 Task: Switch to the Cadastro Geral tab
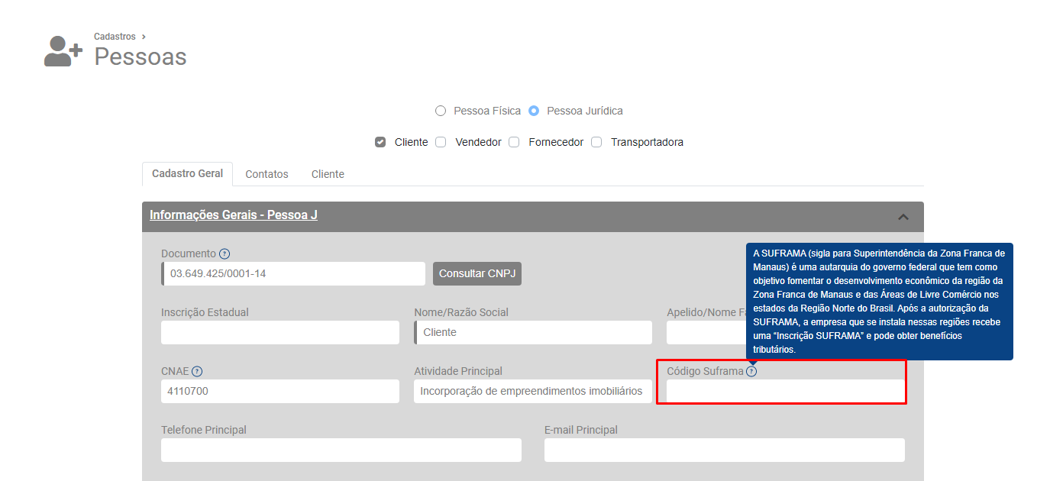(x=188, y=173)
